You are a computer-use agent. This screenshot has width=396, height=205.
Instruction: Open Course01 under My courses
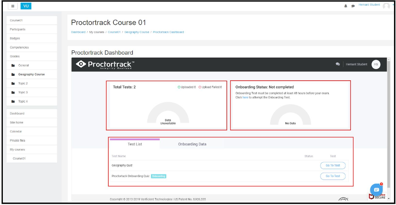(31, 159)
